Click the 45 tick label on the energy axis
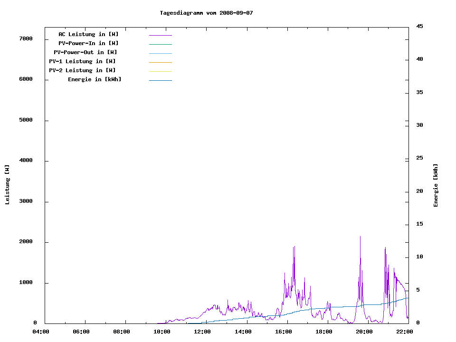 pos(419,26)
